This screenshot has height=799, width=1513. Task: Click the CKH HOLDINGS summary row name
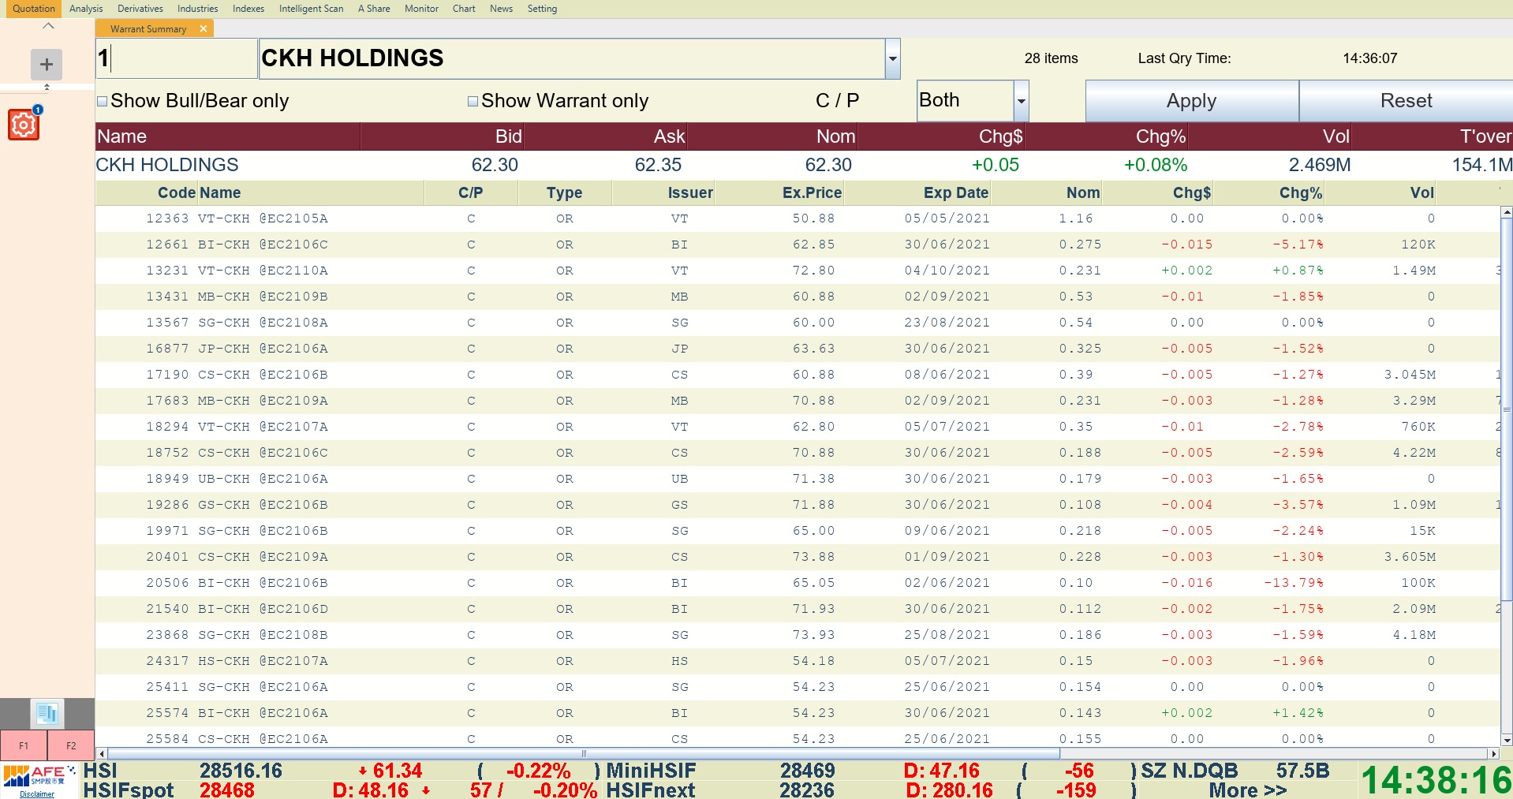[167, 165]
